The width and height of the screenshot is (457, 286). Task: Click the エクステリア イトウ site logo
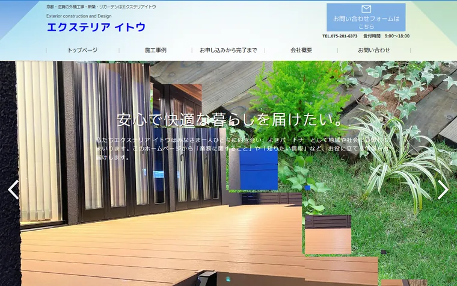(x=96, y=27)
